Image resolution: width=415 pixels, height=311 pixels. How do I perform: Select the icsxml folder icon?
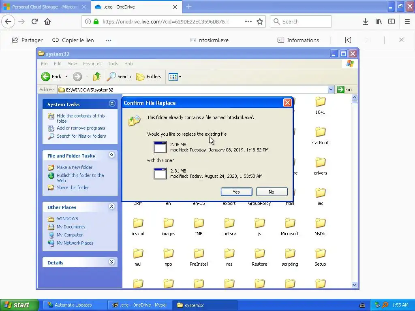(x=138, y=223)
